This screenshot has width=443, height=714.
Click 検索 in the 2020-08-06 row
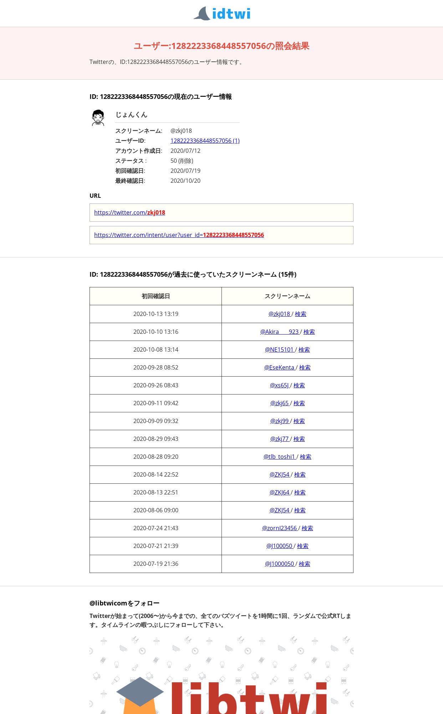point(300,510)
